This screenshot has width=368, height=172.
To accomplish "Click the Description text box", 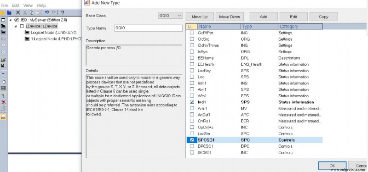I will coord(134,55).
